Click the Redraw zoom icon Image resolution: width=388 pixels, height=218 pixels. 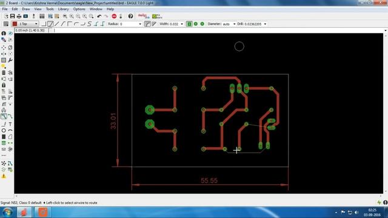tap(85, 16)
